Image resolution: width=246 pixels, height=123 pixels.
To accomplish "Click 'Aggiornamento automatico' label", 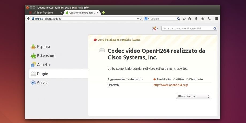I will (x=125, y=79).
